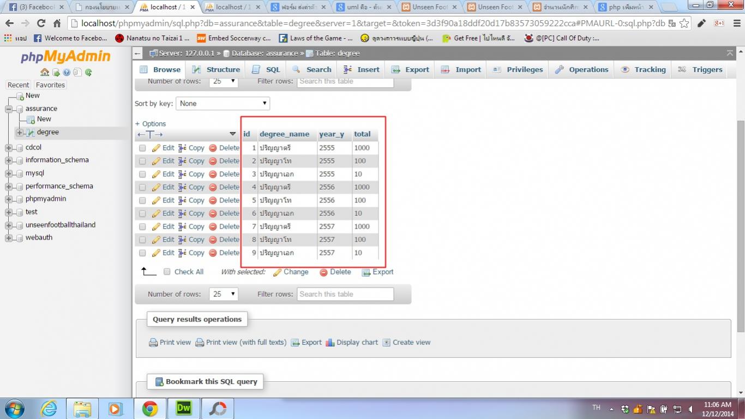Screen dimensions: 745x419
Task: Open the bottom Number of rows dropdown
Action: (x=224, y=294)
